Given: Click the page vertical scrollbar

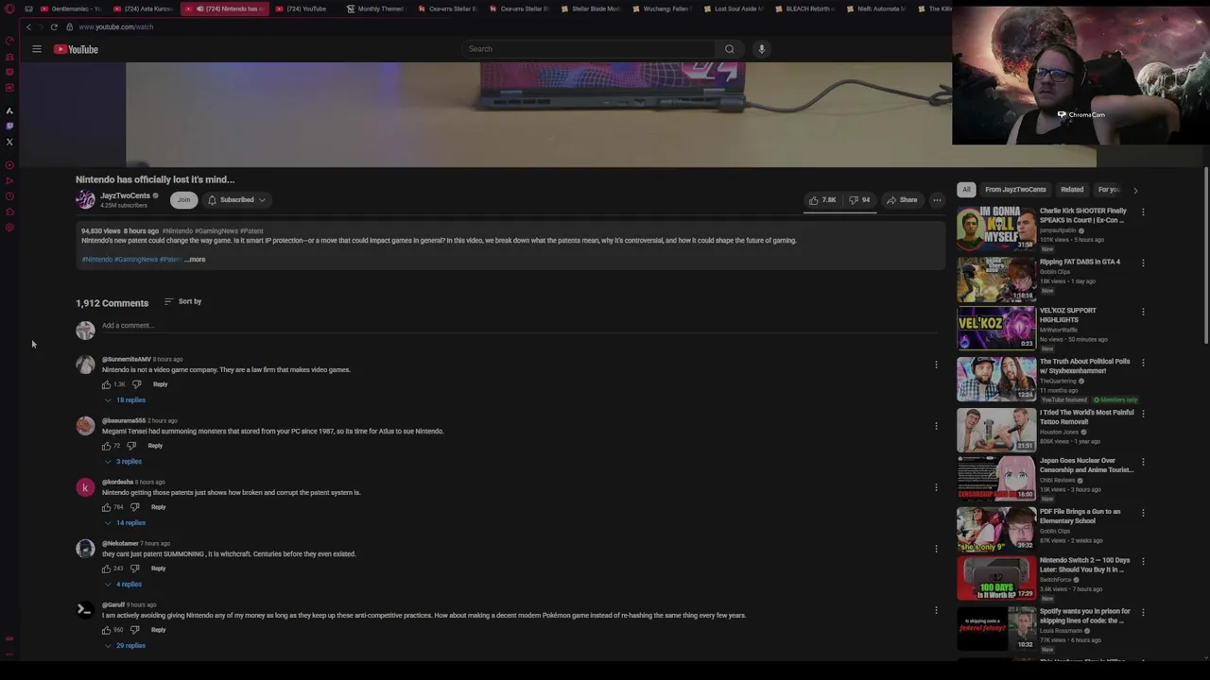Looking at the screenshot, I should 1205,257.
